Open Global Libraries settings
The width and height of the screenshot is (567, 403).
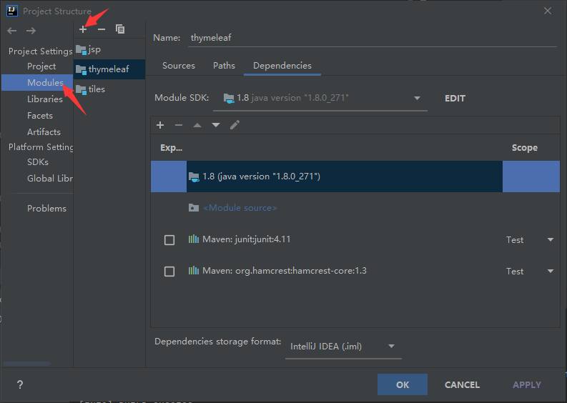50,179
